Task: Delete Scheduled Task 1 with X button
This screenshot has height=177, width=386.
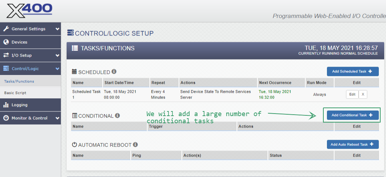Action: 363,95
